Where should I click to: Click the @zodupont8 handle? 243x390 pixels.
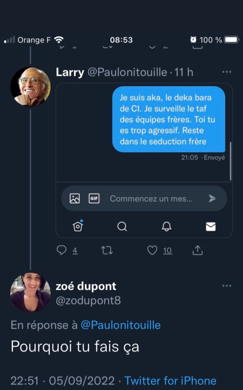(x=88, y=301)
